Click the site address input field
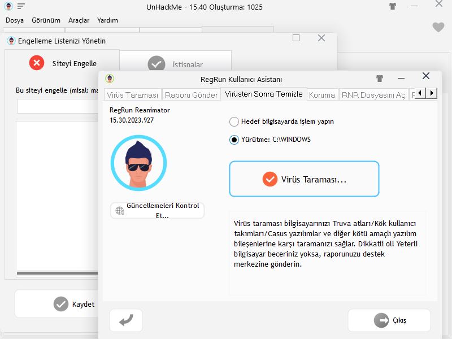 pos(58,106)
